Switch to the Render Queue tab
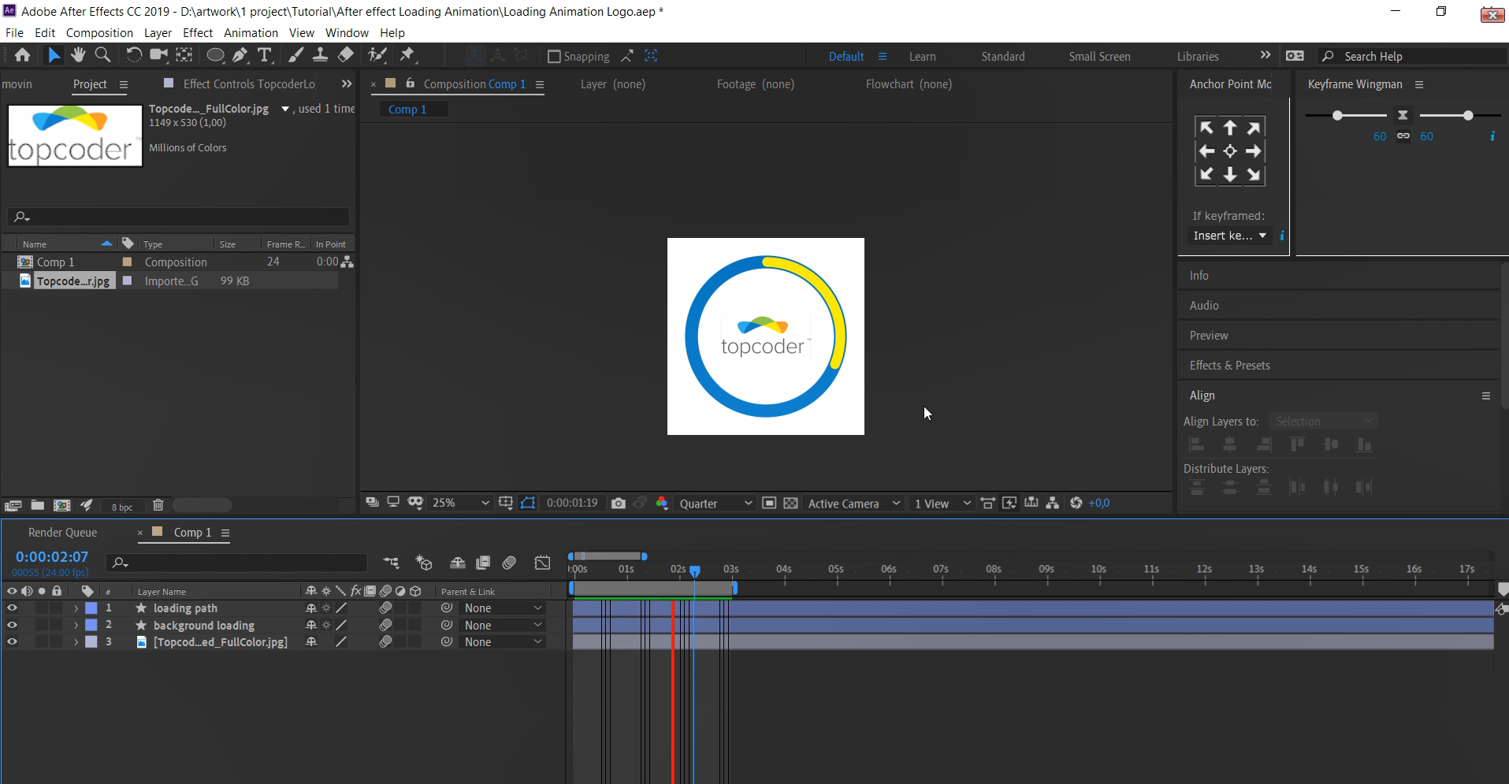 [62, 533]
